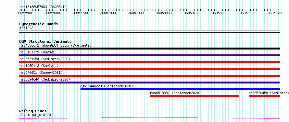
Task: Click ruler tick label 36057800
Action: [108, 13]
